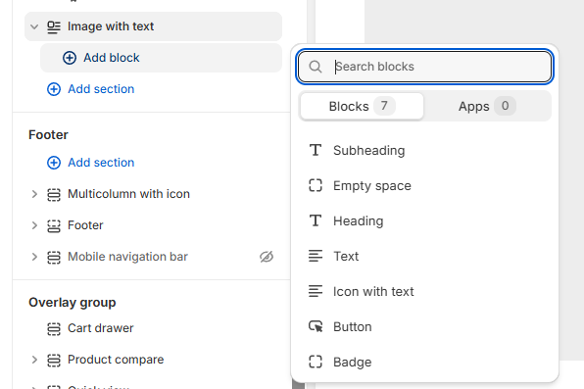The height and width of the screenshot is (389, 584).
Task: Click the Cart drawer section icon
Action: pos(54,328)
